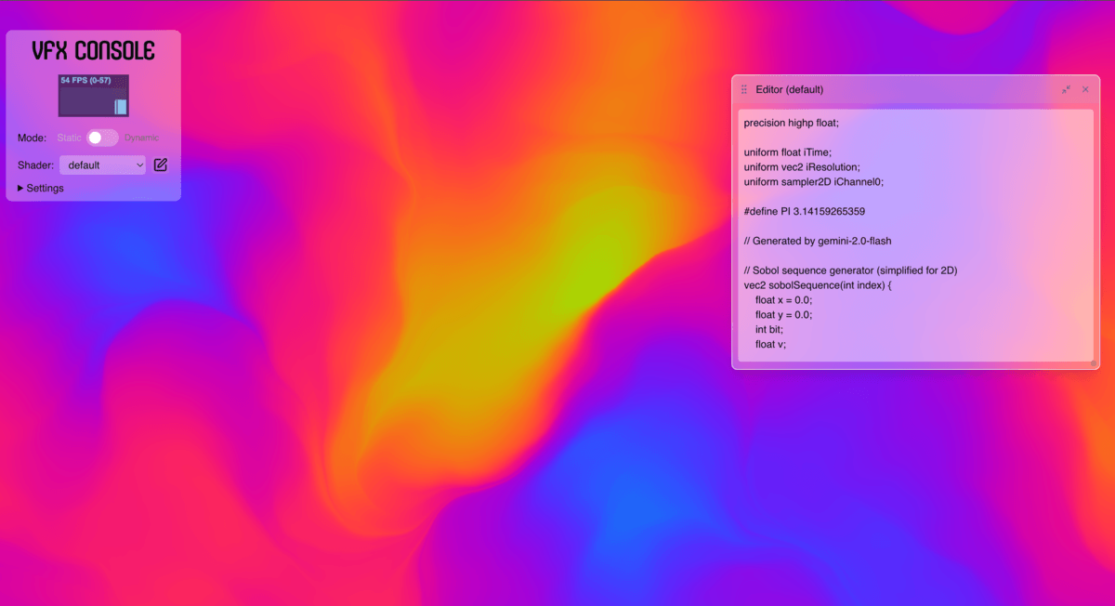Click the gemini-2.0-flash comment line

pos(816,240)
